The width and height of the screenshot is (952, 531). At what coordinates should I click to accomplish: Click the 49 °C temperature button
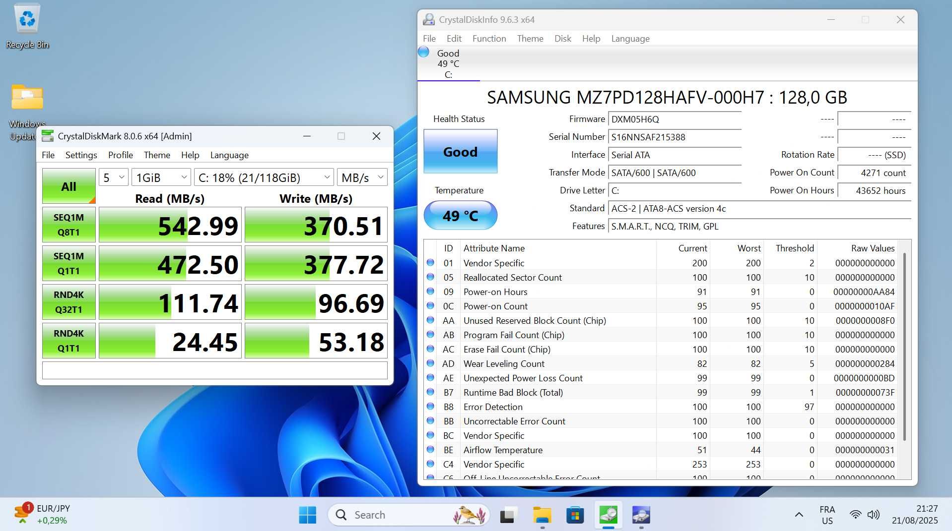[x=460, y=215]
